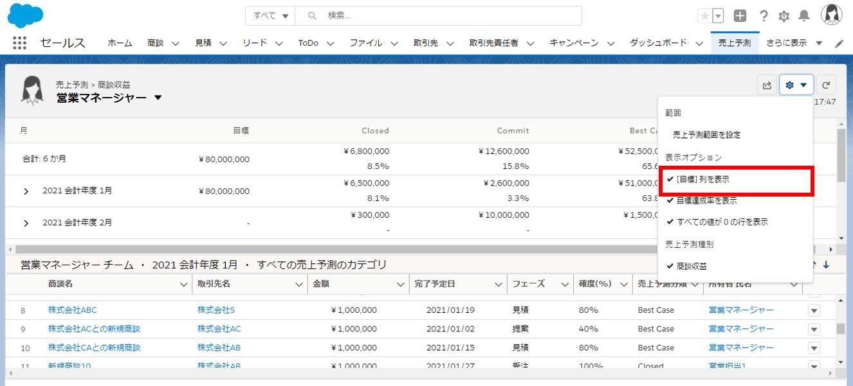This screenshot has width=853, height=386.
Task: Open the ダッシュボード tab
Action: pyautogui.click(x=658, y=43)
